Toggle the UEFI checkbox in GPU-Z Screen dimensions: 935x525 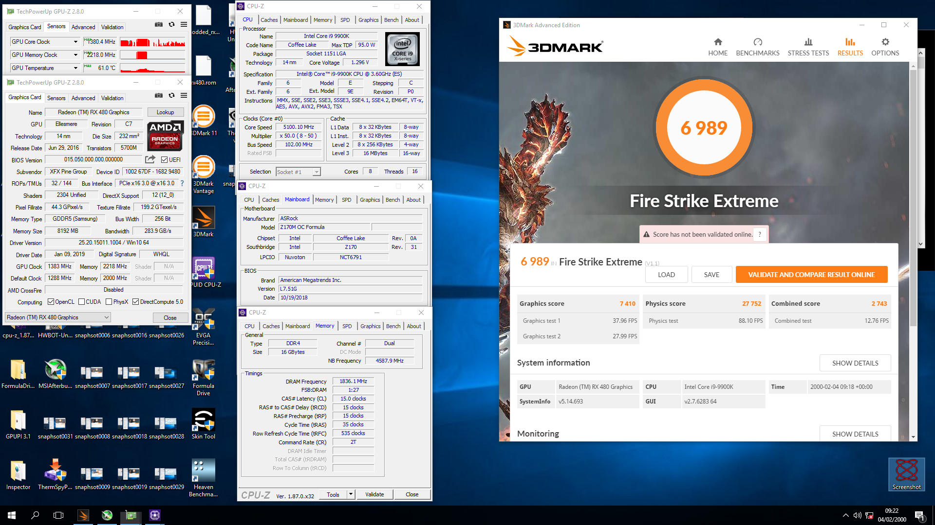pyautogui.click(x=164, y=160)
